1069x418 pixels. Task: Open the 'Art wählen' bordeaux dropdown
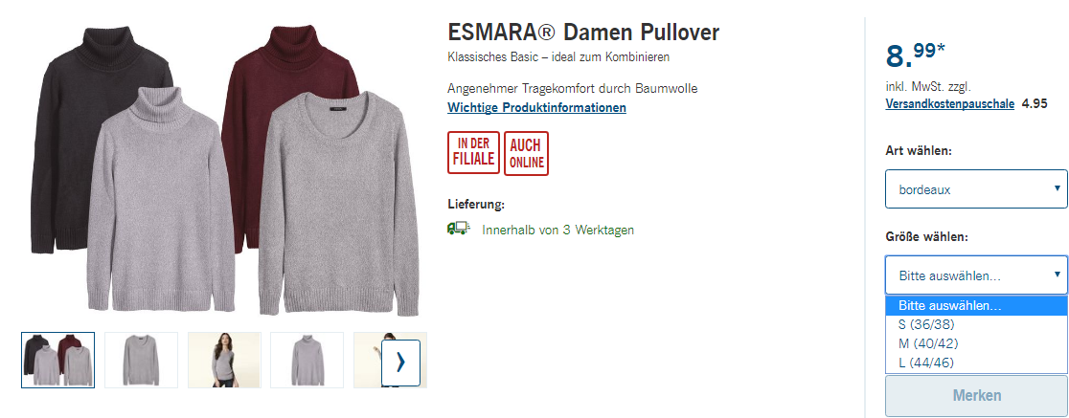(976, 189)
